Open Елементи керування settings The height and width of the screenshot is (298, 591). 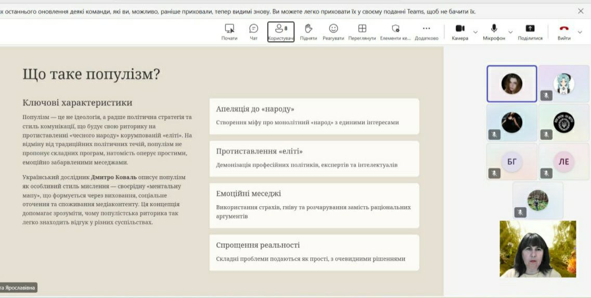[x=395, y=32]
